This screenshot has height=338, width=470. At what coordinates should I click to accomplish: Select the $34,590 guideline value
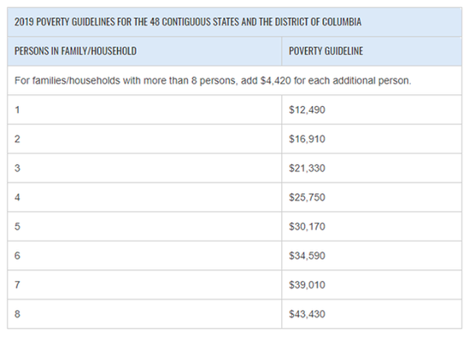click(307, 256)
